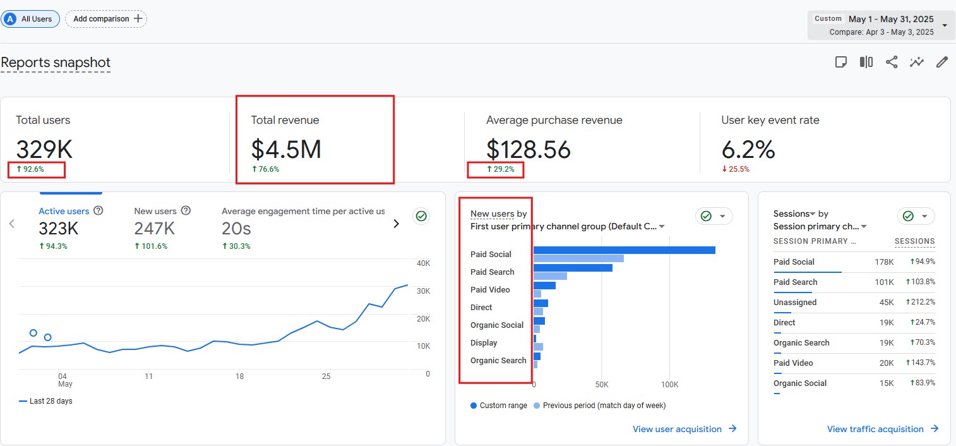Select Organic Search row in sessions table
The width and height of the screenshot is (956, 446).
854,343
